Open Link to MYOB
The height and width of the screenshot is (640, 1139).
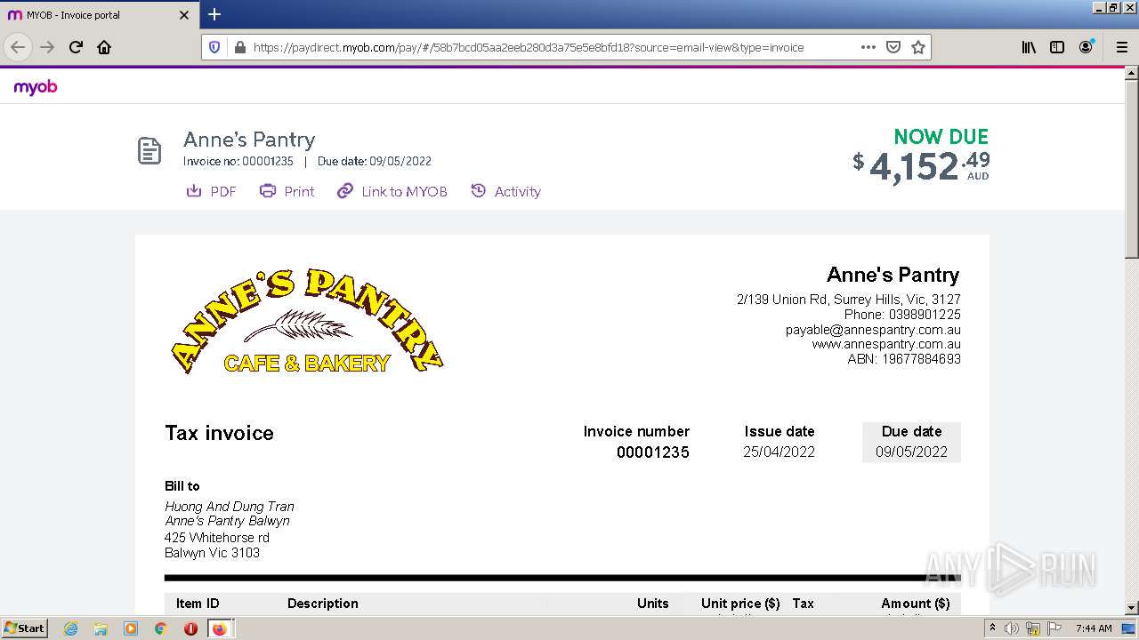point(392,191)
